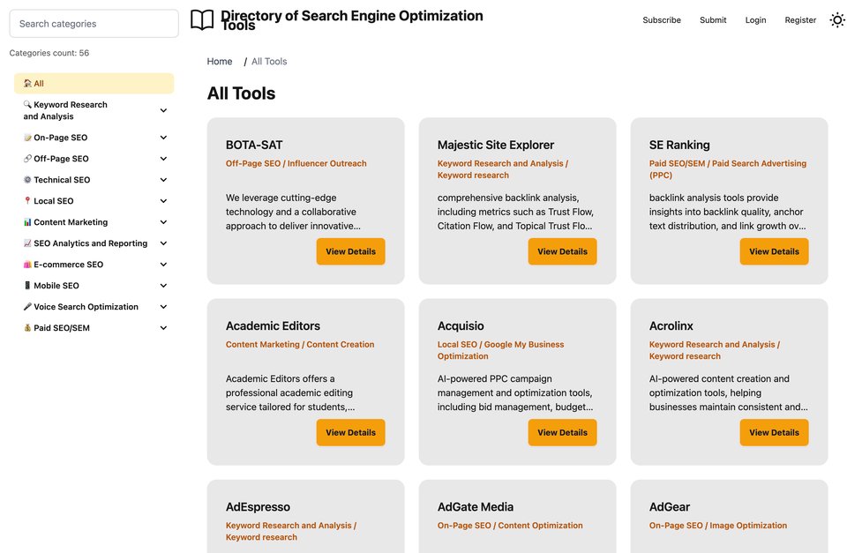
Task: Click the phone icon beside Mobile SEO
Action: pyautogui.click(x=27, y=285)
